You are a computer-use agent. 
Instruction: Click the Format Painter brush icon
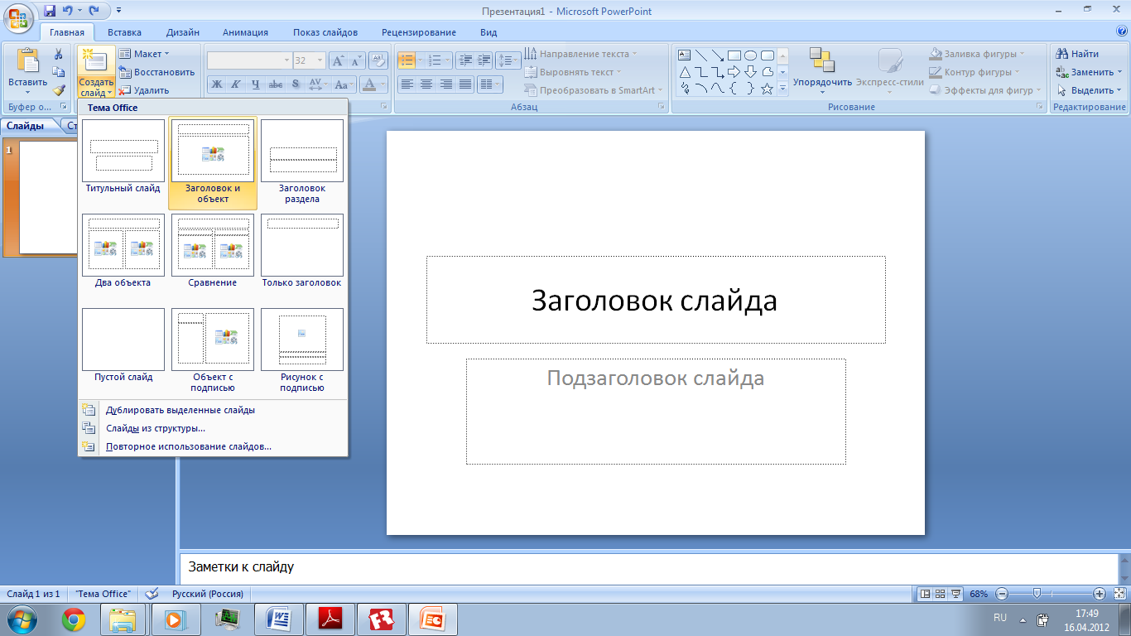pos(58,90)
